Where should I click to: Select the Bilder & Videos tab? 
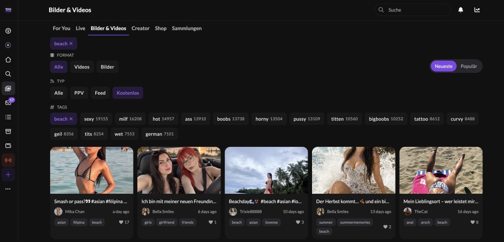108,28
